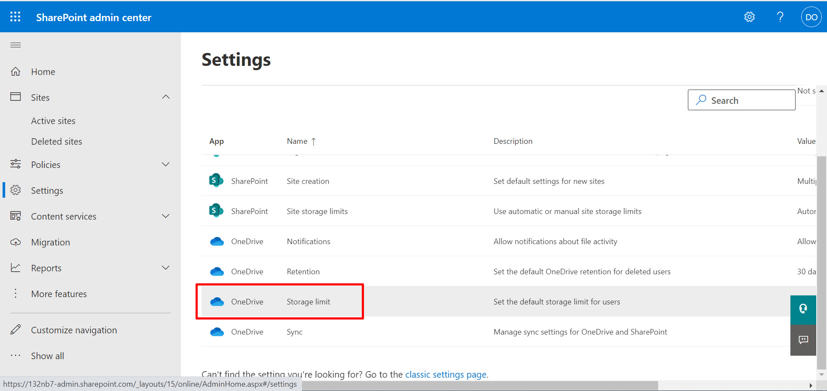Image resolution: width=827 pixels, height=391 pixels.
Task: Click the vertical scrollbar thumb
Action: (x=821, y=263)
